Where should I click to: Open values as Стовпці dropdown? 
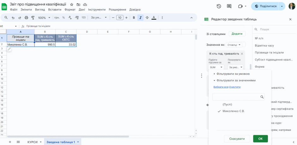234,45
